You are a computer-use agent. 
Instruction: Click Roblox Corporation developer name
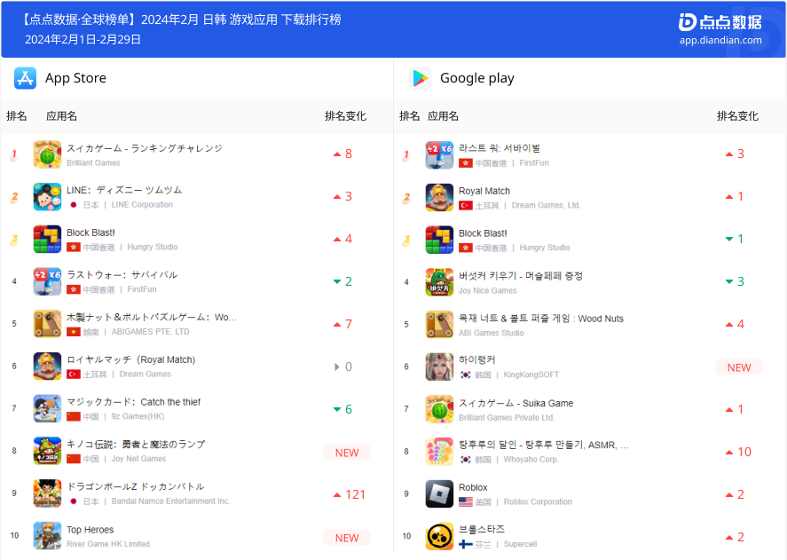point(538,501)
